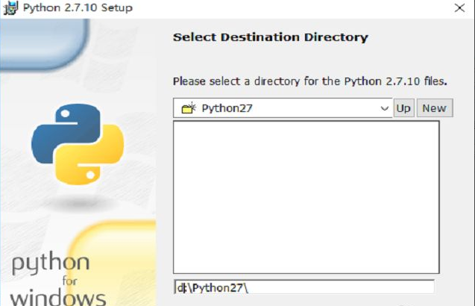The height and width of the screenshot is (306, 475).
Task: Click inside the empty directory list box
Action: click(306, 197)
